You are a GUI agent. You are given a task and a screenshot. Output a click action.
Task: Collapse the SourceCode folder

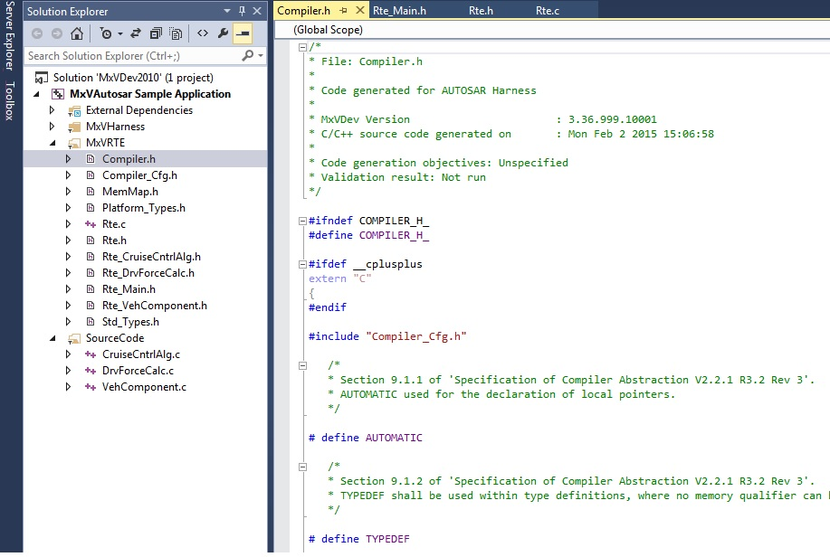[x=52, y=338]
